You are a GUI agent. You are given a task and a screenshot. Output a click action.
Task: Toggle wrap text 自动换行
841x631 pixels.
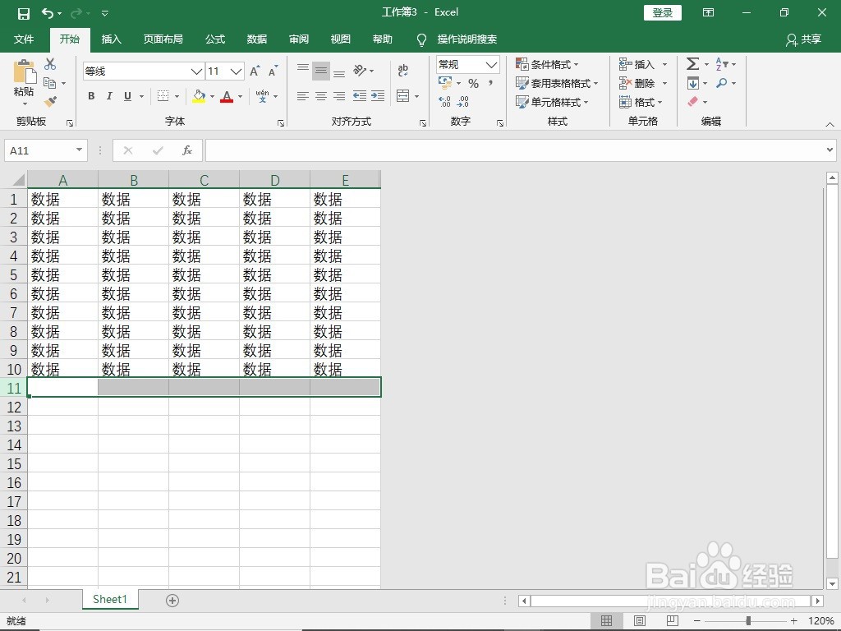click(x=402, y=71)
